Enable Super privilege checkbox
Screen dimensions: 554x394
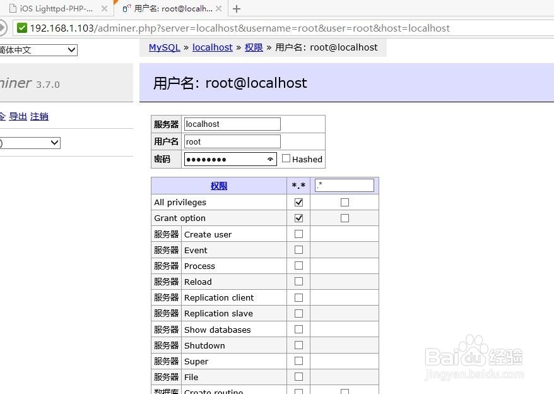coord(298,361)
